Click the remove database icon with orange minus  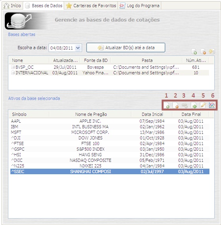pos(203,51)
